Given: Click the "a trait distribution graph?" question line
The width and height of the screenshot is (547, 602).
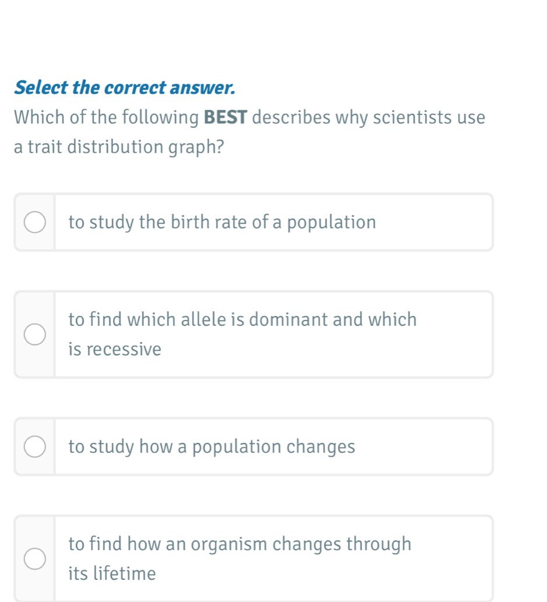Looking at the screenshot, I should (x=119, y=147).
